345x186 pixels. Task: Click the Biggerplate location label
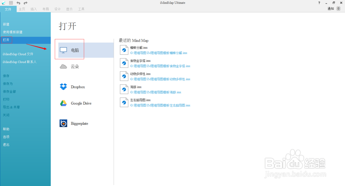(79, 124)
